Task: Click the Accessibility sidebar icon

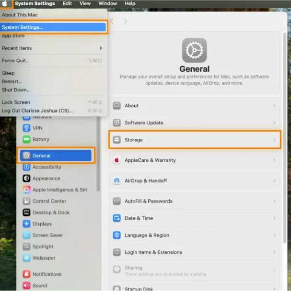Action: (x=26, y=167)
